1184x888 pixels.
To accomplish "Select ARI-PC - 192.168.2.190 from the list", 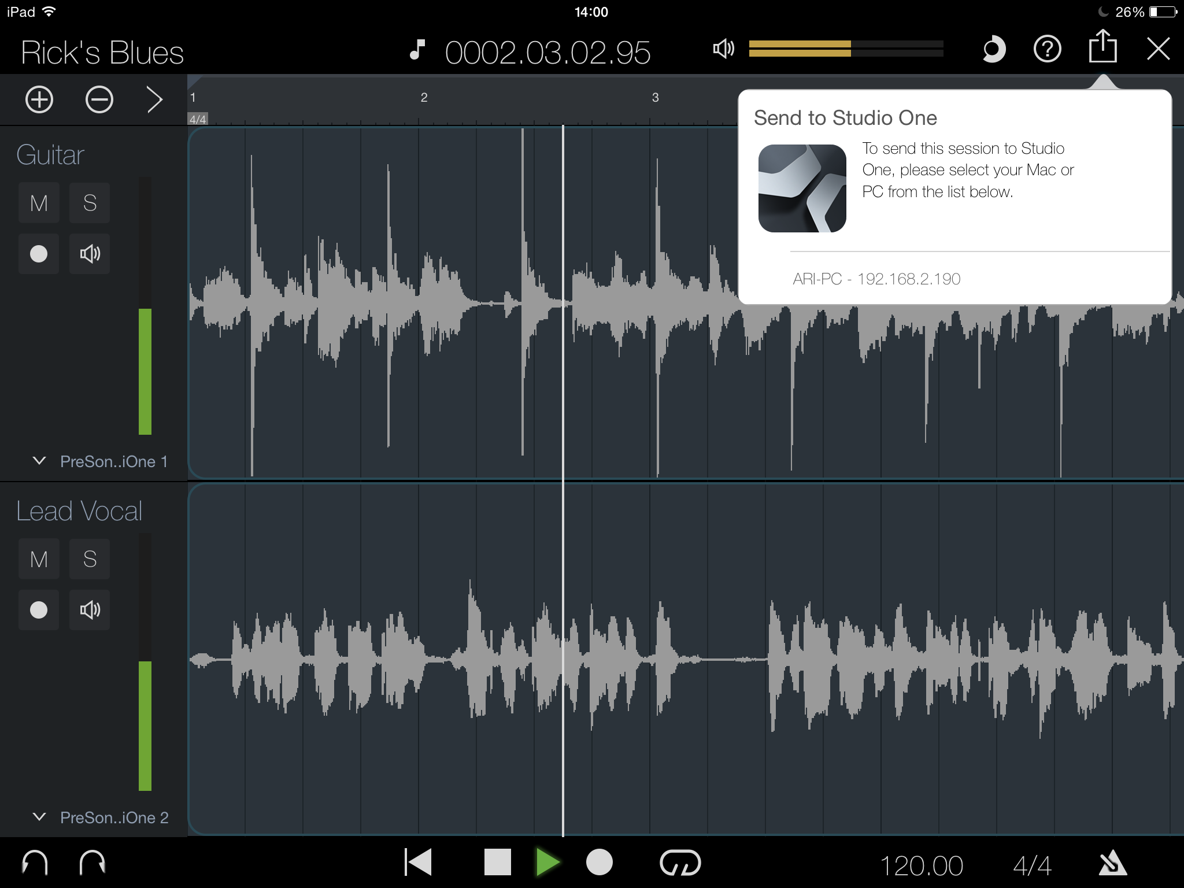I will pos(954,279).
